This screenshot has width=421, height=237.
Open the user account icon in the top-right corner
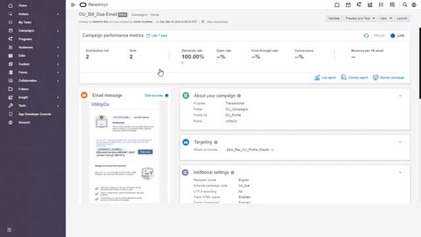pos(414,5)
